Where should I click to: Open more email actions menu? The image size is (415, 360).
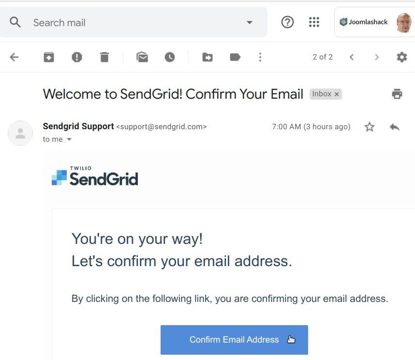click(x=260, y=57)
